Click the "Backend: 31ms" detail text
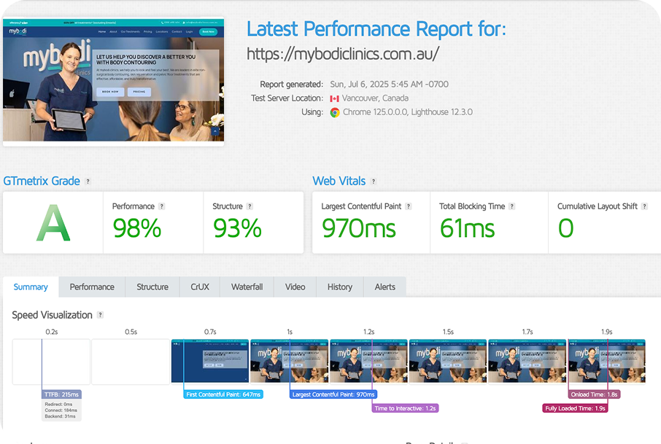Image resolution: width=661 pixels, height=444 pixels. pyautogui.click(x=61, y=416)
